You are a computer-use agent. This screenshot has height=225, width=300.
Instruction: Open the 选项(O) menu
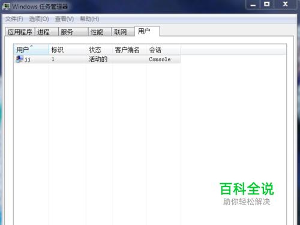[x=39, y=19]
